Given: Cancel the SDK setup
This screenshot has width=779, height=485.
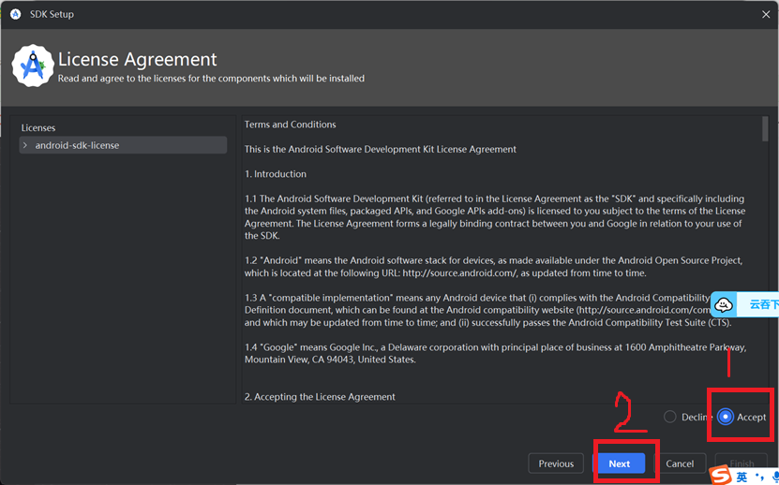Looking at the screenshot, I should pyautogui.click(x=680, y=463).
